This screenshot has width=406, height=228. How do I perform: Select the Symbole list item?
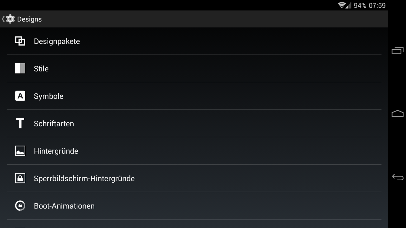(48, 96)
